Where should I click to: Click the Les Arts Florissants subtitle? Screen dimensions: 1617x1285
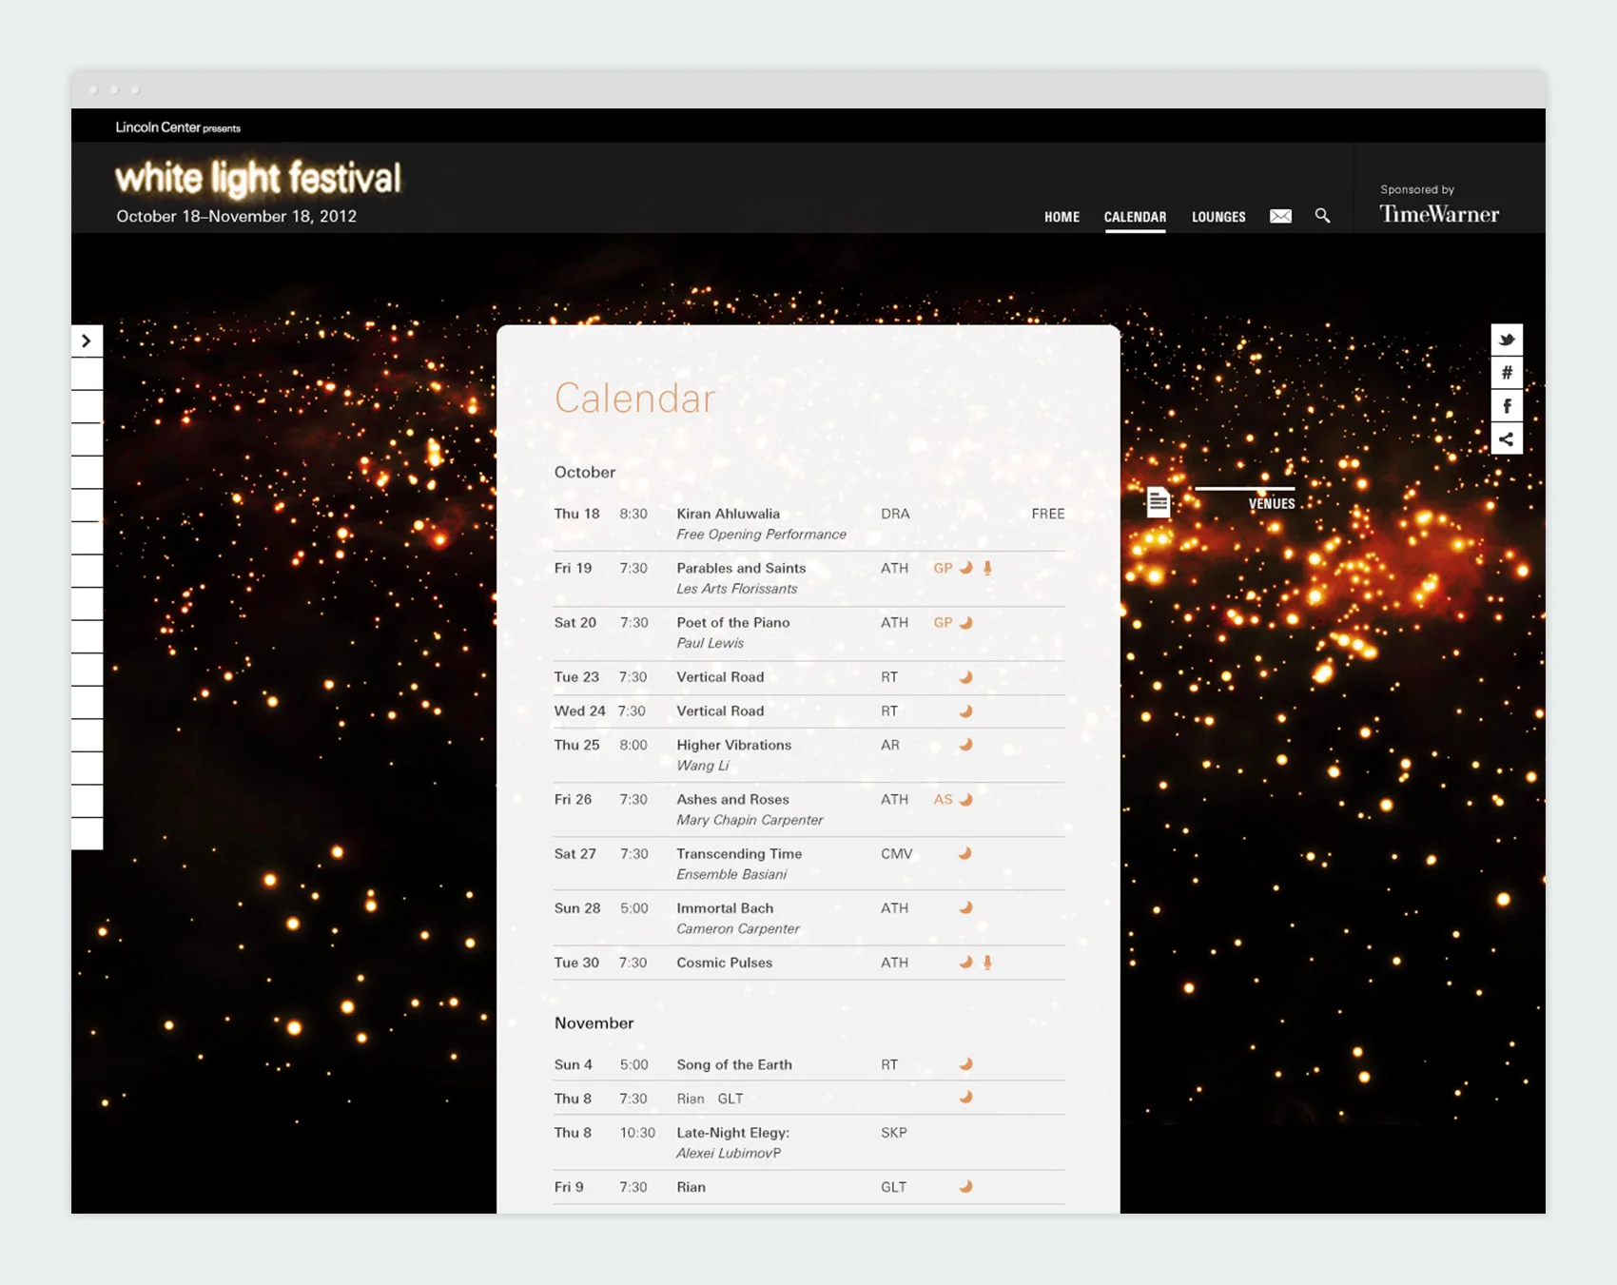(x=736, y=589)
